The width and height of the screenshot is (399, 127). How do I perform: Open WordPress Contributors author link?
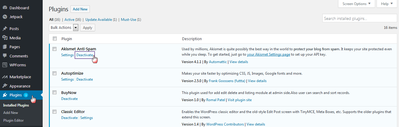tap(225, 124)
